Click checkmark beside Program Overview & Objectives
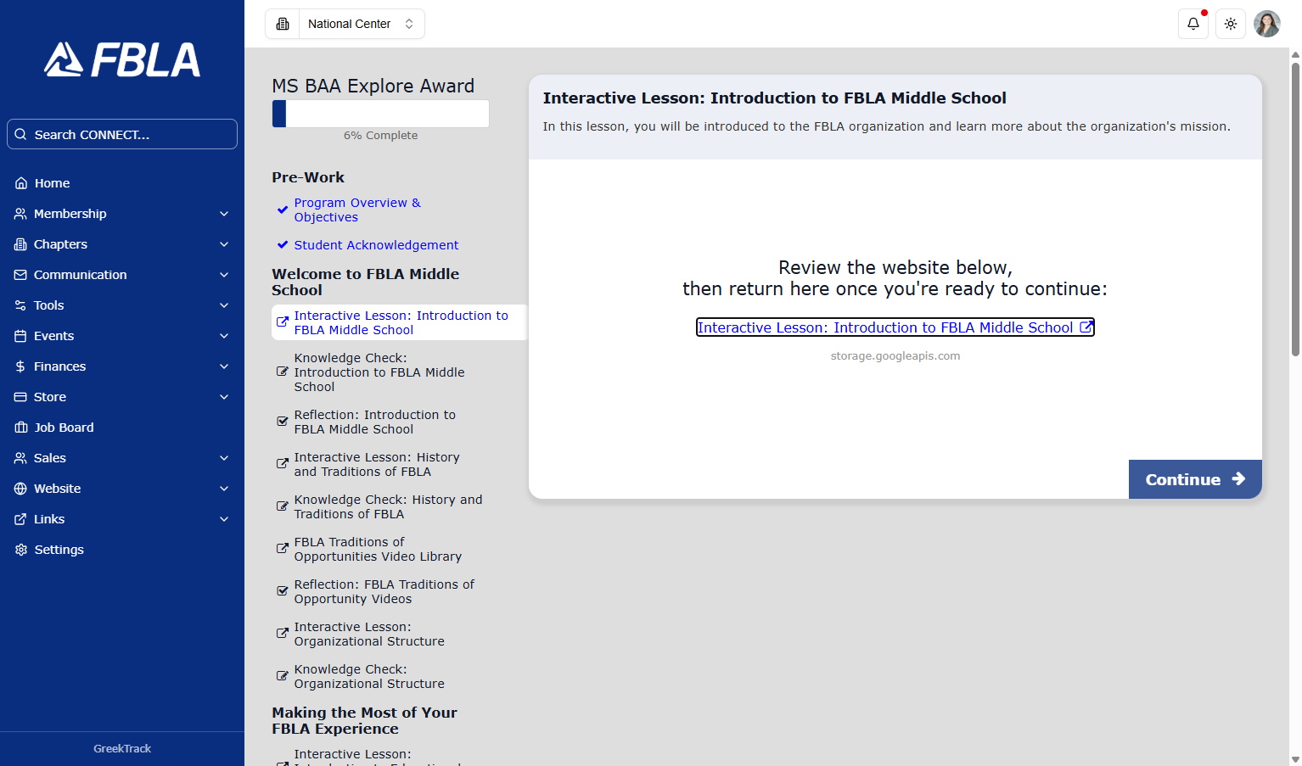Viewport: 1302px width, 766px height. (283, 210)
